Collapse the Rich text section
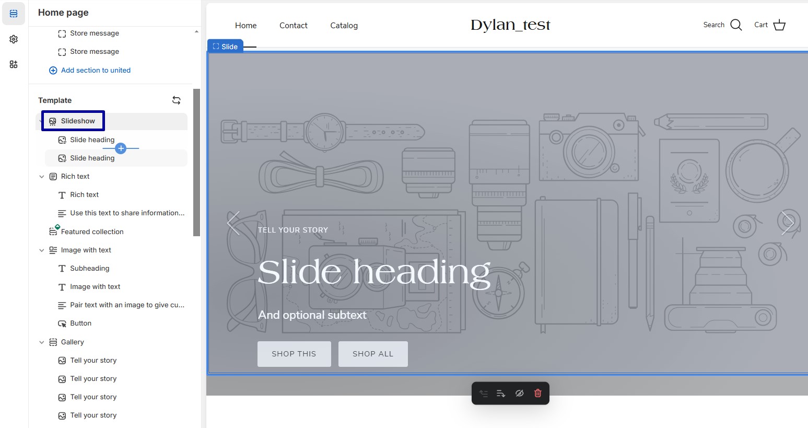 42,177
